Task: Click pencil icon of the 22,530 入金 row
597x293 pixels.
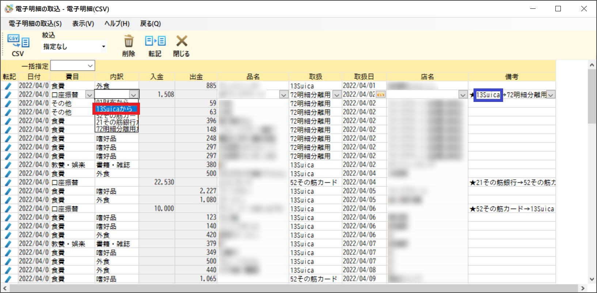Action: 8,182
